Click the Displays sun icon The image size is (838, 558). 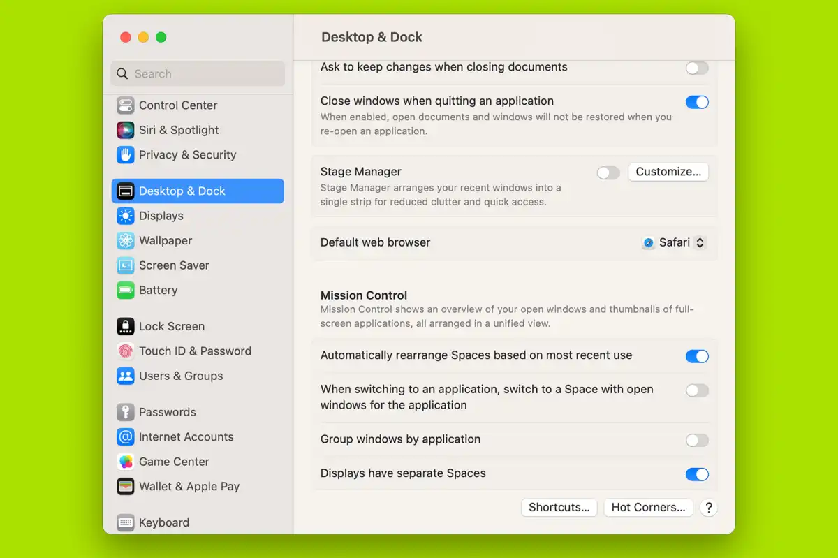tap(126, 216)
